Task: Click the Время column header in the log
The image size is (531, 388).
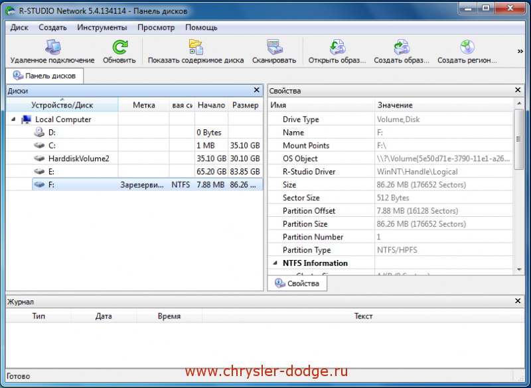Action: pyautogui.click(x=169, y=316)
